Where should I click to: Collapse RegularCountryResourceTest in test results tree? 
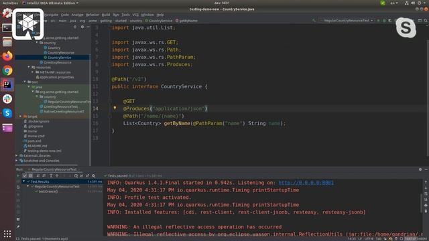tap(28, 186)
